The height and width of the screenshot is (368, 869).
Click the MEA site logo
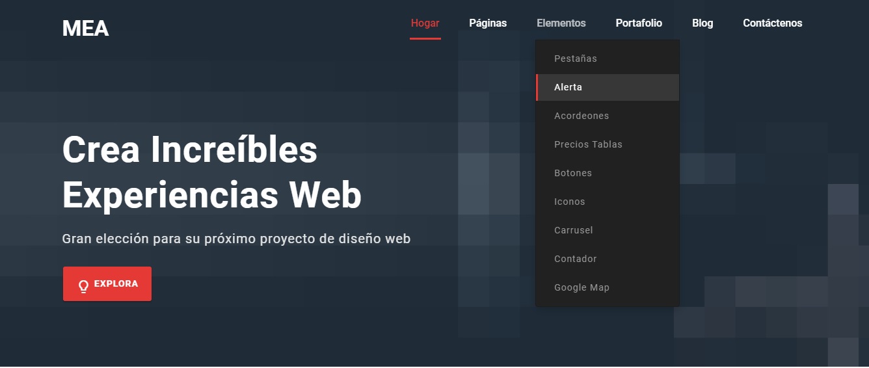click(85, 29)
